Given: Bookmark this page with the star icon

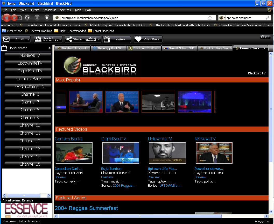Looking at the screenshot, I should coord(210,18).
